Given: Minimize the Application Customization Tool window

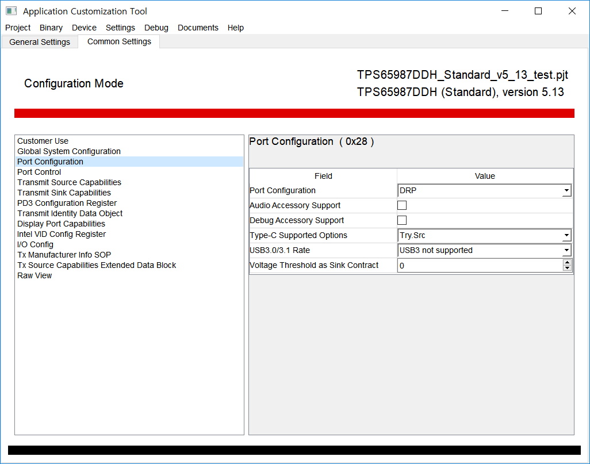Looking at the screenshot, I should (x=505, y=11).
